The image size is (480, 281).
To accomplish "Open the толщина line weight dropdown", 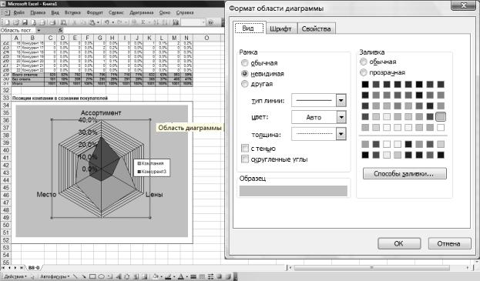I will tap(341, 134).
